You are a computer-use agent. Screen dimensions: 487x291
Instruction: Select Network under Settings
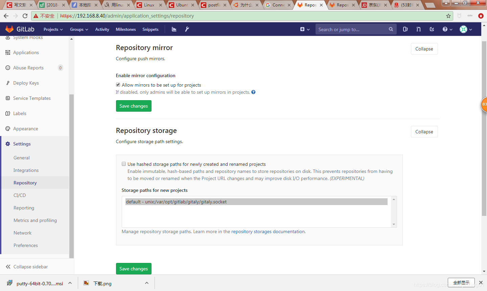tap(22, 233)
